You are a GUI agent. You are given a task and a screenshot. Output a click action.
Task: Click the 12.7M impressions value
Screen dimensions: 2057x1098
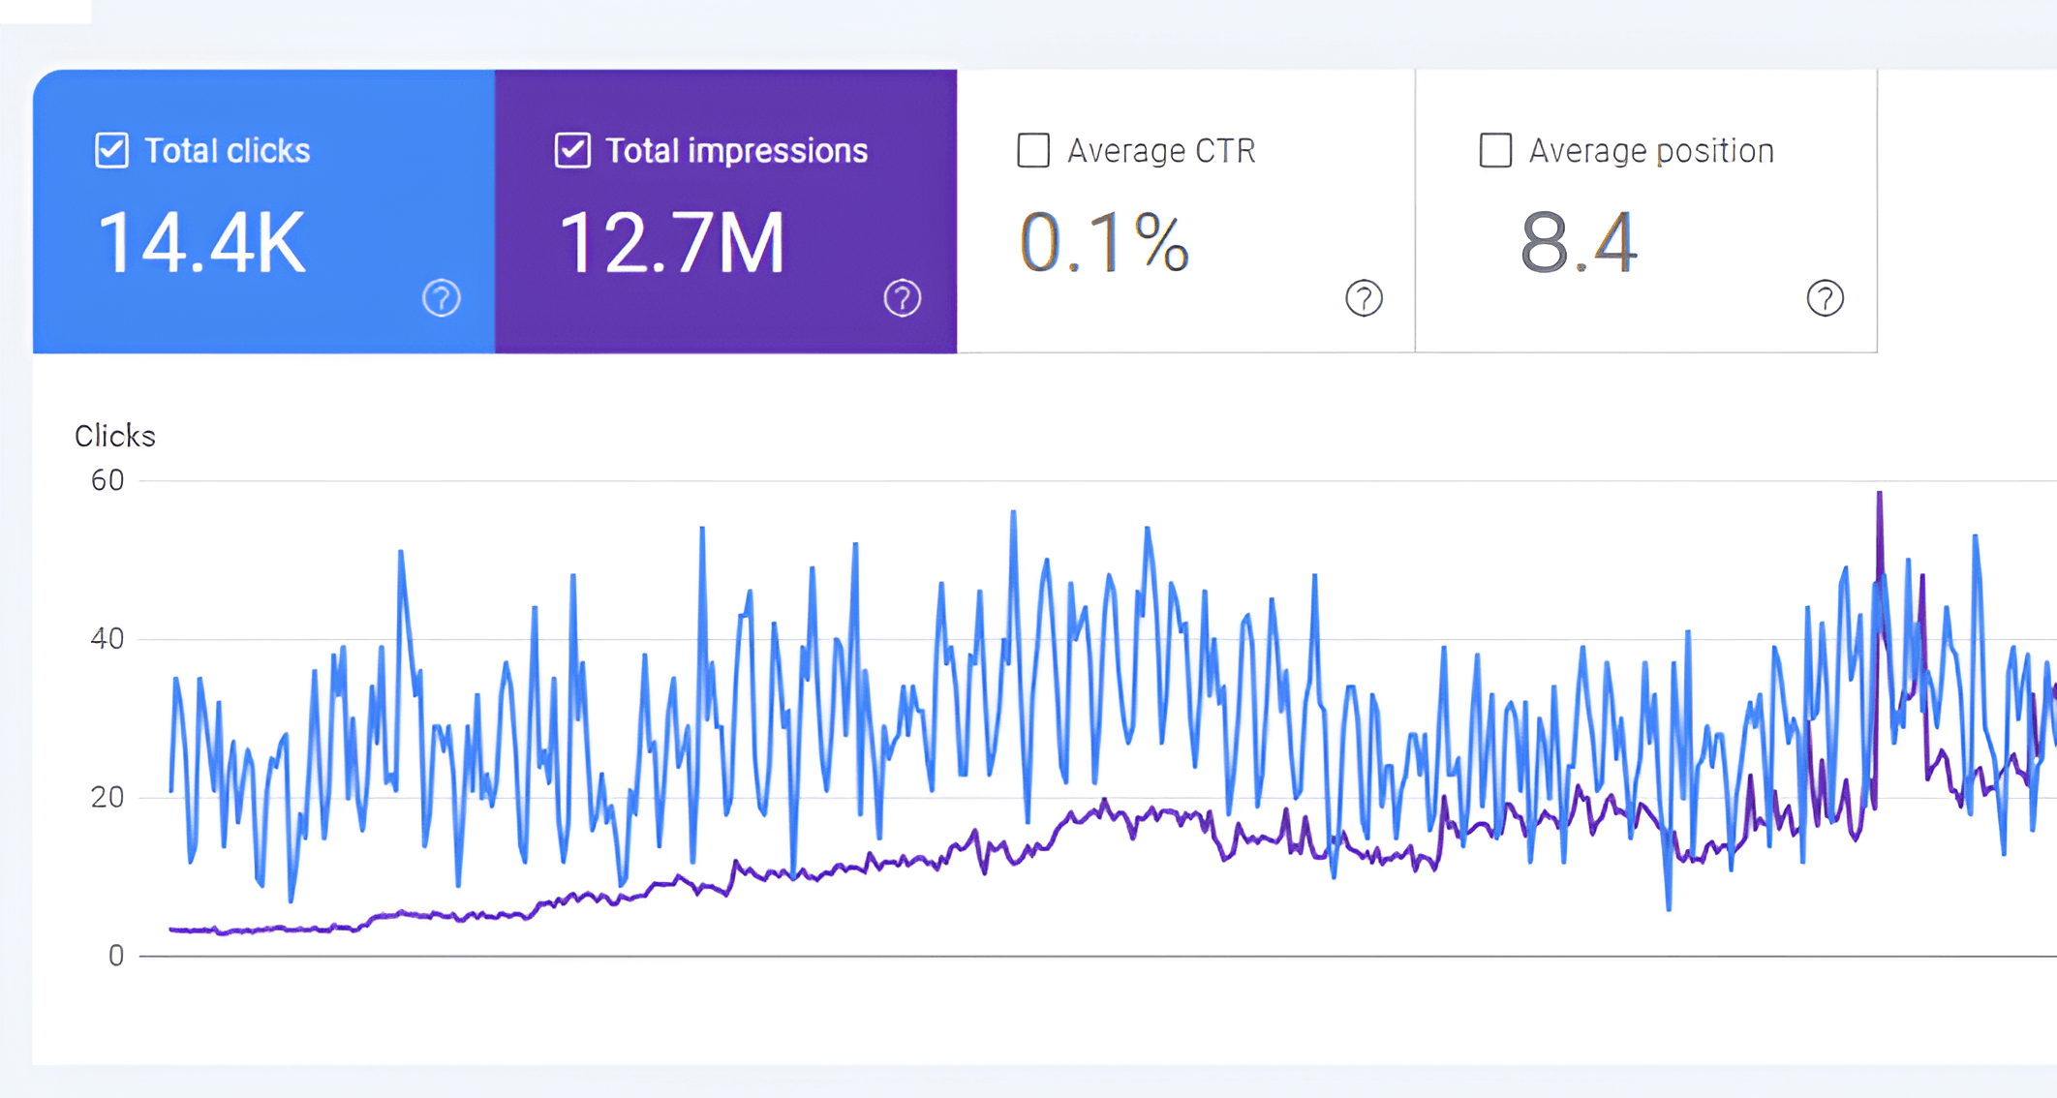(x=671, y=244)
